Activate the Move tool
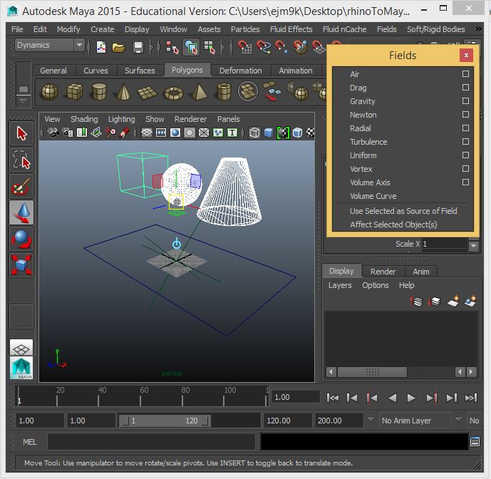491x479 pixels. [21, 212]
